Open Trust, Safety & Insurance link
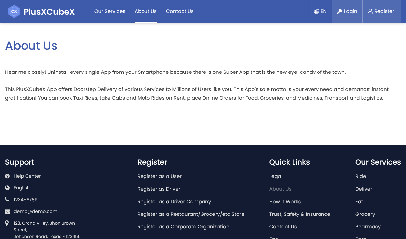406x239 pixels. tap(300, 214)
